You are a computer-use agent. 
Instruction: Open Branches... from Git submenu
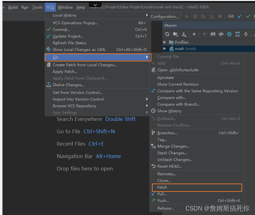coord(197,133)
